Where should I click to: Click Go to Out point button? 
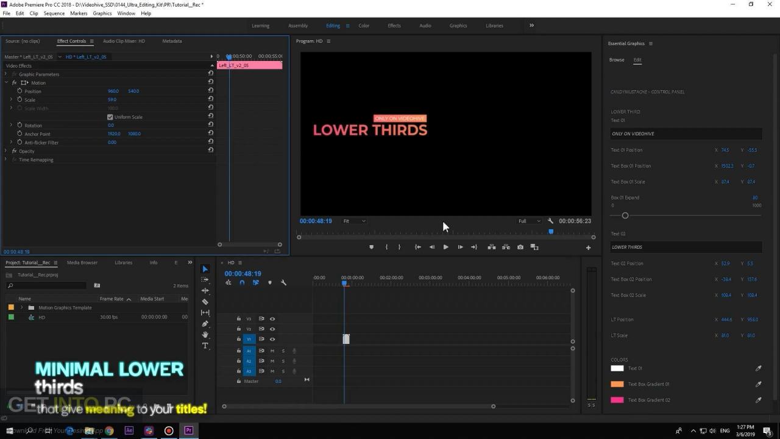pos(474,247)
